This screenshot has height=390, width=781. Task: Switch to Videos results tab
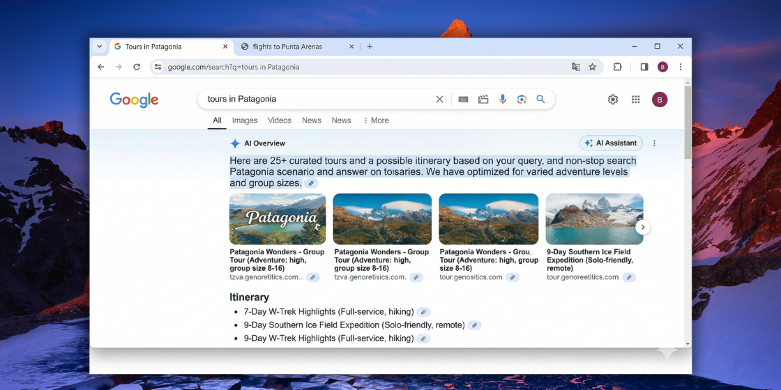tap(280, 120)
